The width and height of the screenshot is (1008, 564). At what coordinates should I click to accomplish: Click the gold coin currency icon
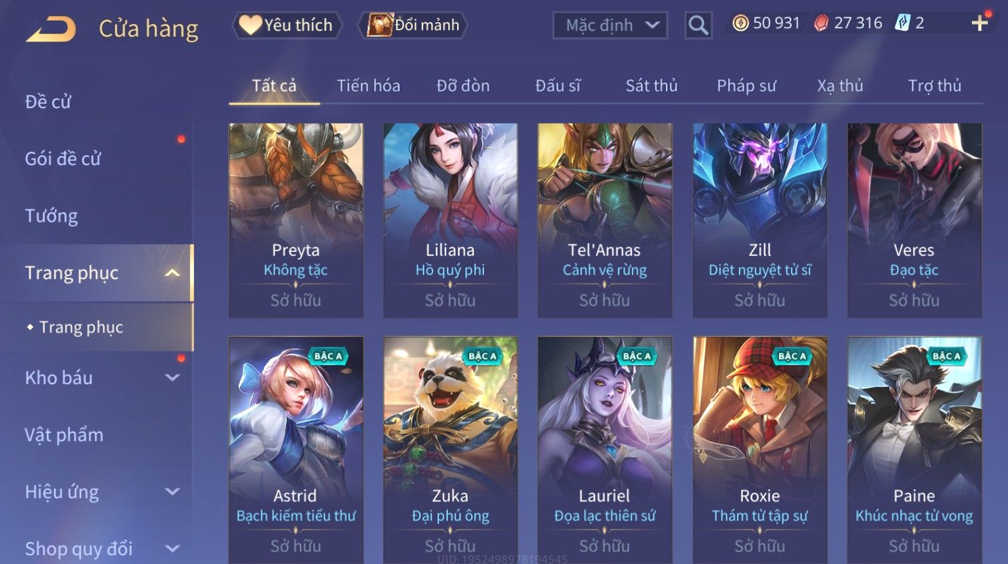(x=740, y=23)
